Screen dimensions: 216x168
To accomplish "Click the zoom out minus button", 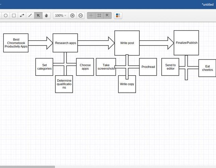I will pyautogui.click(x=81, y=15).
